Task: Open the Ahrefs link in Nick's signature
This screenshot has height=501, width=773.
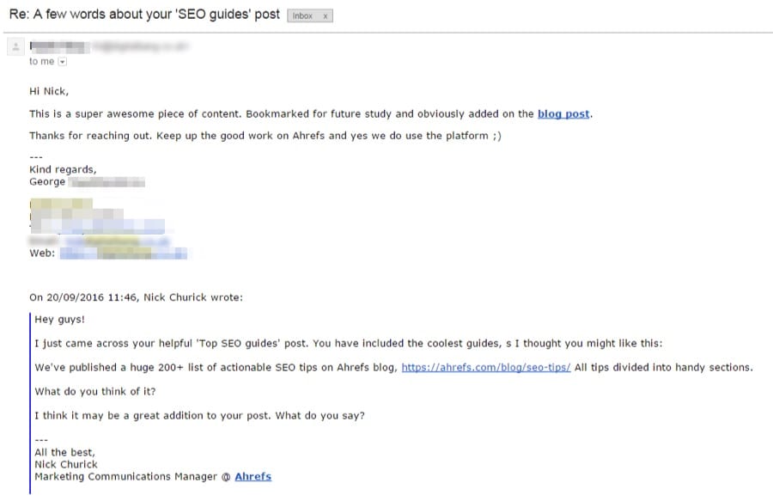Action: 253,476
